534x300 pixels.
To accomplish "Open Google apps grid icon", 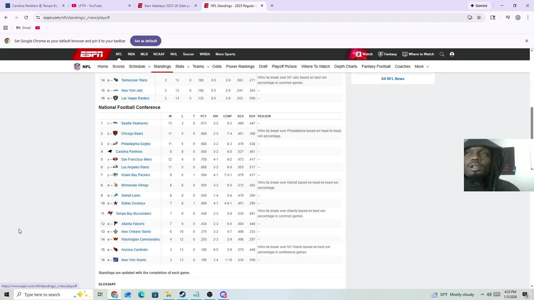I will coord(5,28).
